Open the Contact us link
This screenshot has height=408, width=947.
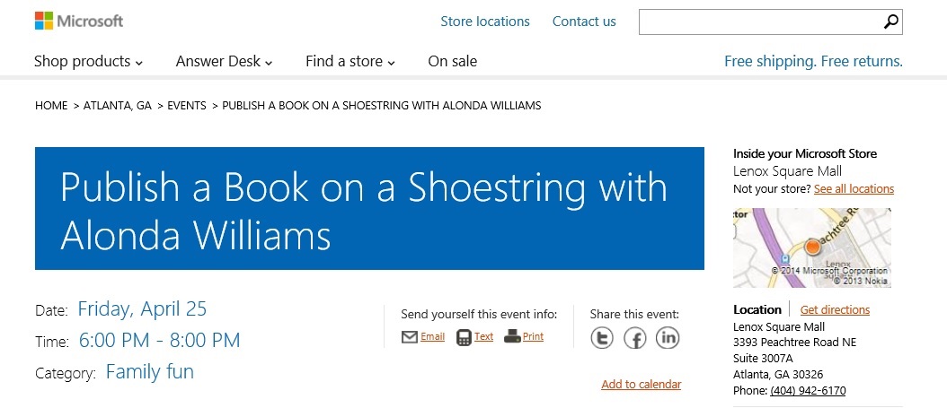tap(584, 22)
